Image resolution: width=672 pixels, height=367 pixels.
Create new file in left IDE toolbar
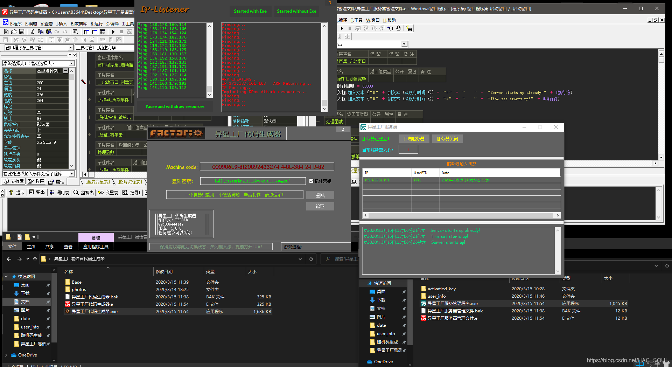pyautogui.click(x=6, y=32)
